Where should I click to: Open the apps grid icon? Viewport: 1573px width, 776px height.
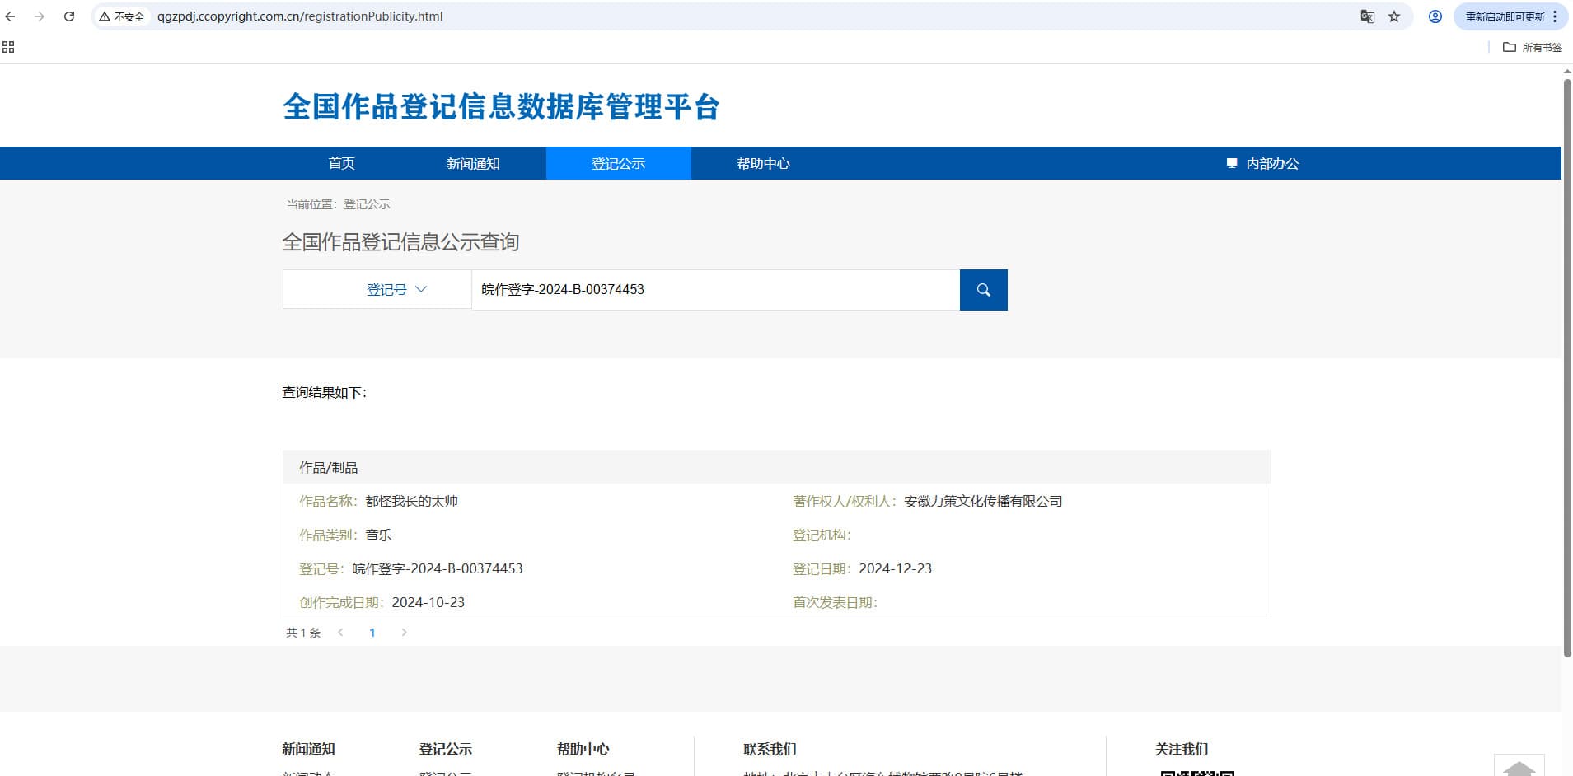[8, 47]
